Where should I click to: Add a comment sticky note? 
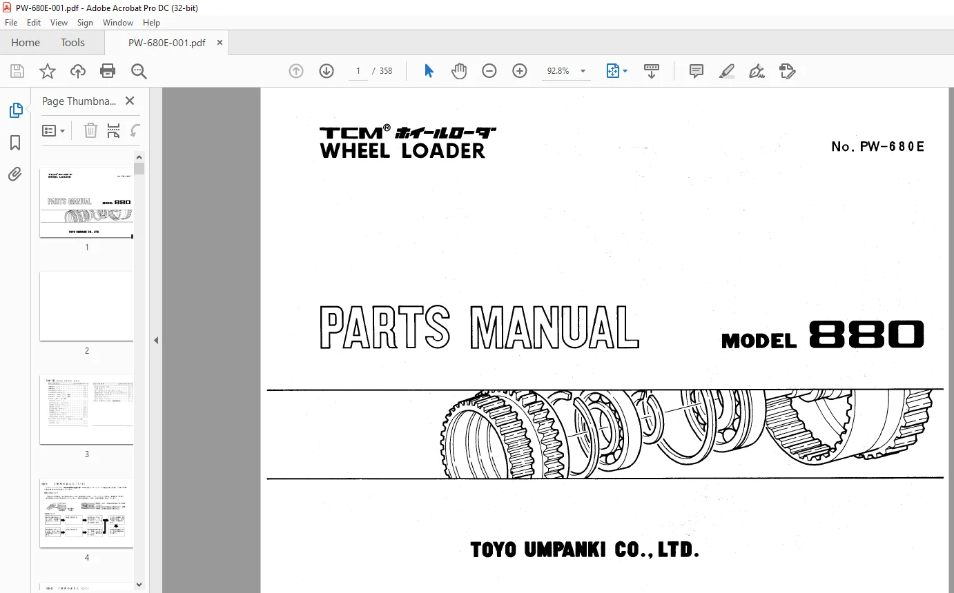pos(697,71)
